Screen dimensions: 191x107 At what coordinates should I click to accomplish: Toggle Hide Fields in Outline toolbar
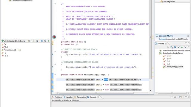point(175,47)
